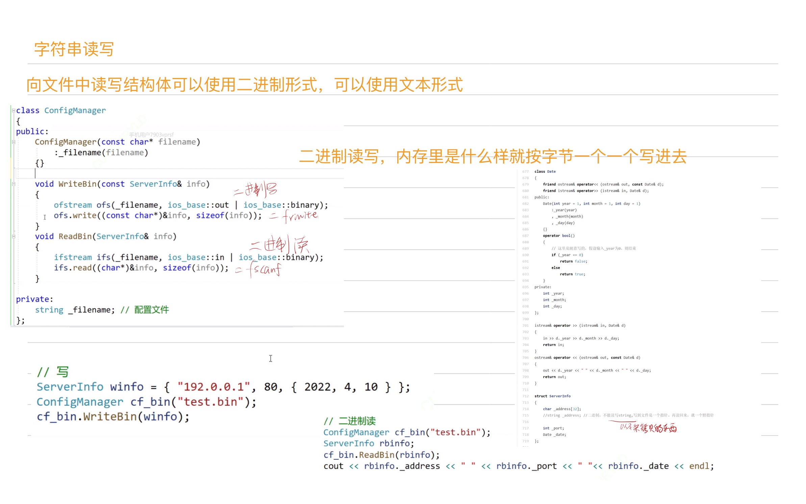Click the horizontal scrollbar under ConfigManager code
The image size is (806, 504).
click(x=181, y=327)
